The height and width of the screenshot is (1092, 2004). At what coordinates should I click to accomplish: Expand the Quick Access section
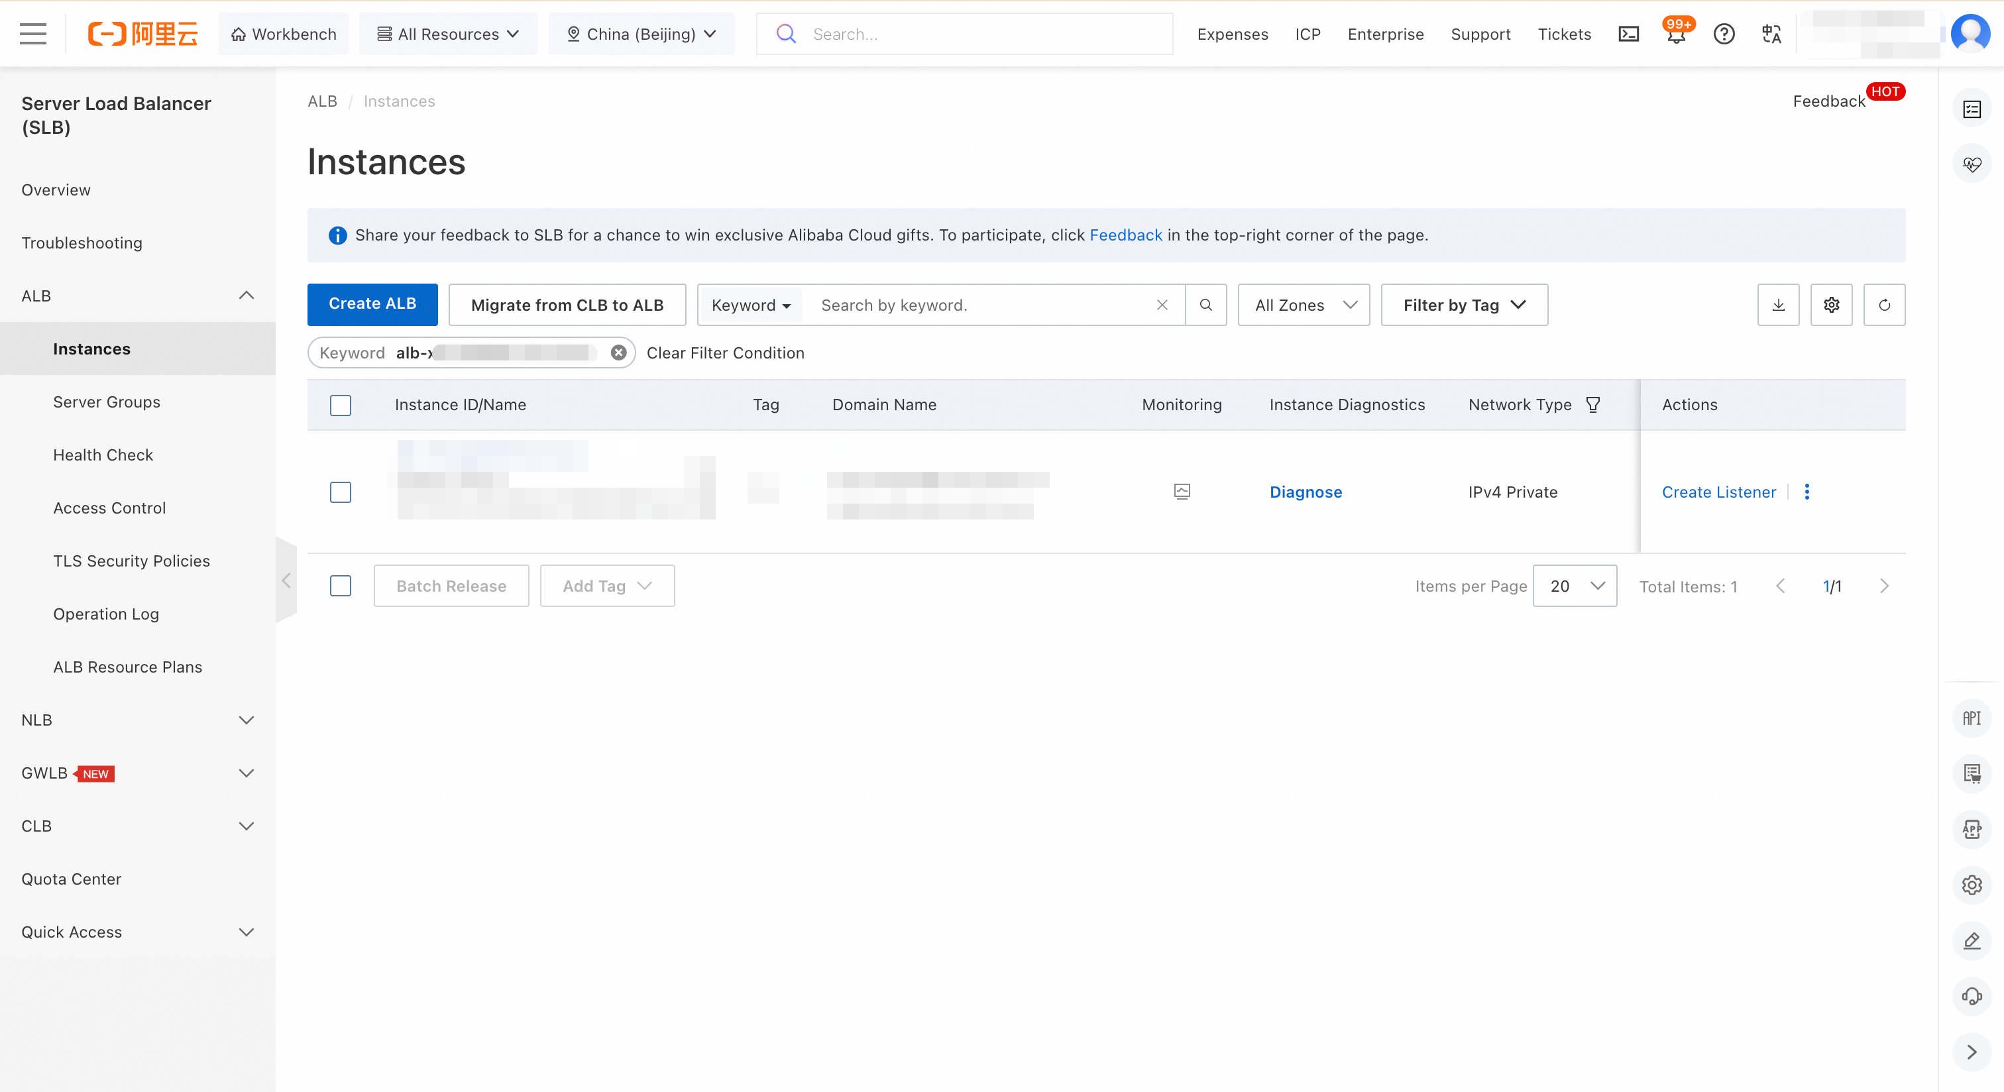247,932
